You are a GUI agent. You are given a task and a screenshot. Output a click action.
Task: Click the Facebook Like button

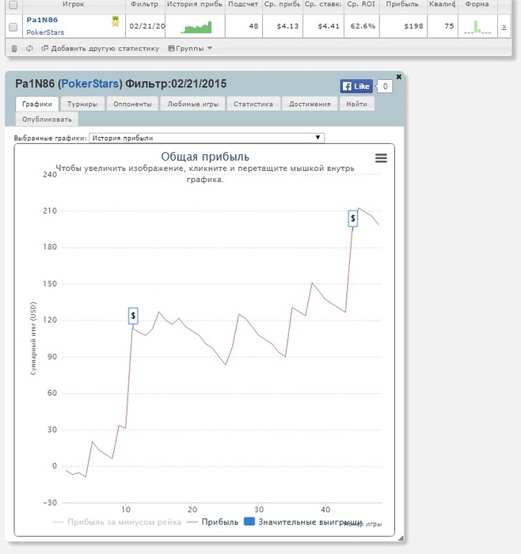point(356,86)
